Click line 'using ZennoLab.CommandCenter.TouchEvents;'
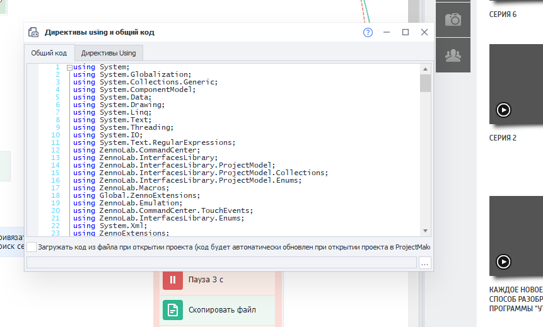 coord(163,210)
